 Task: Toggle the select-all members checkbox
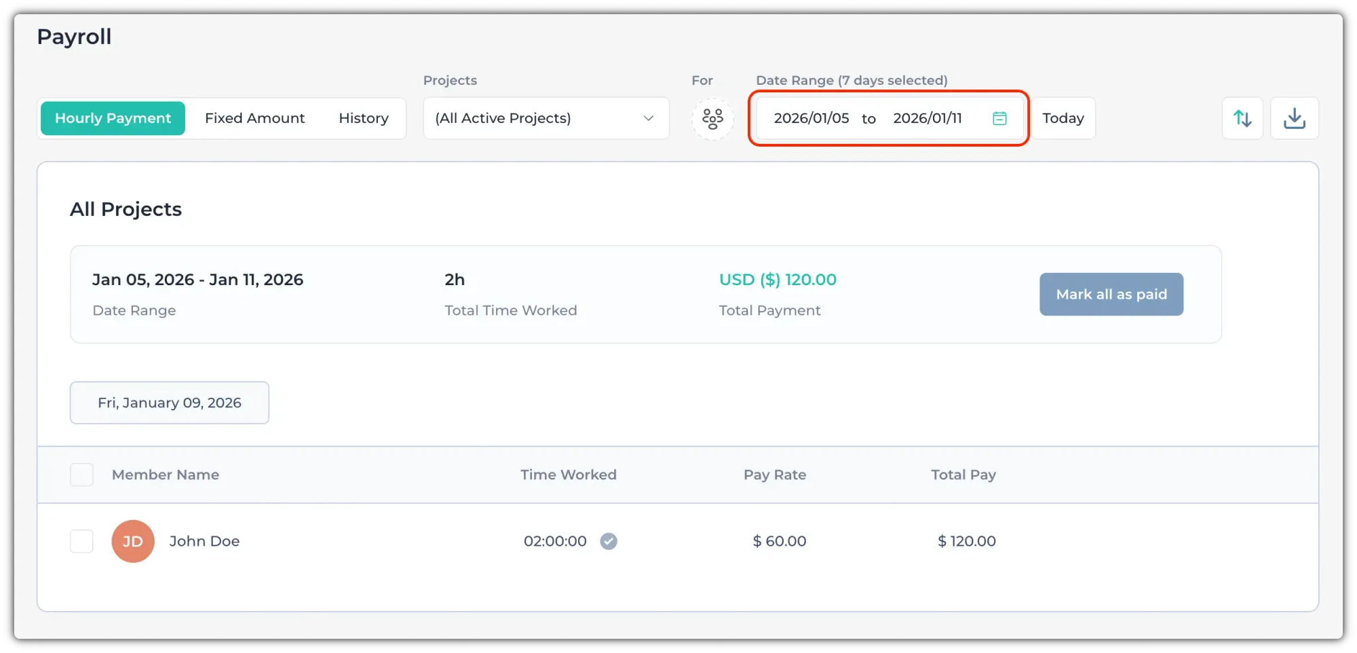tap(81, 474)
